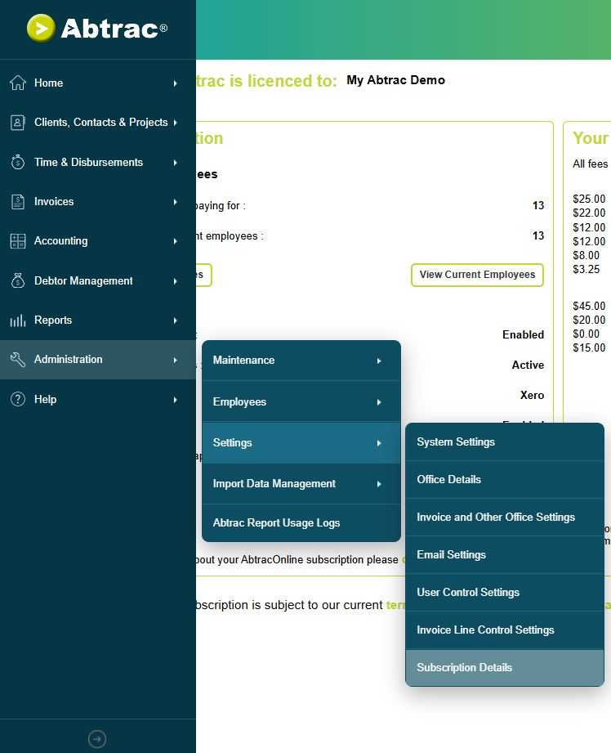The width and height of the screenshot is (611, 753).
Task: Click the Settings submenu arrow
Action: [379, 443]
